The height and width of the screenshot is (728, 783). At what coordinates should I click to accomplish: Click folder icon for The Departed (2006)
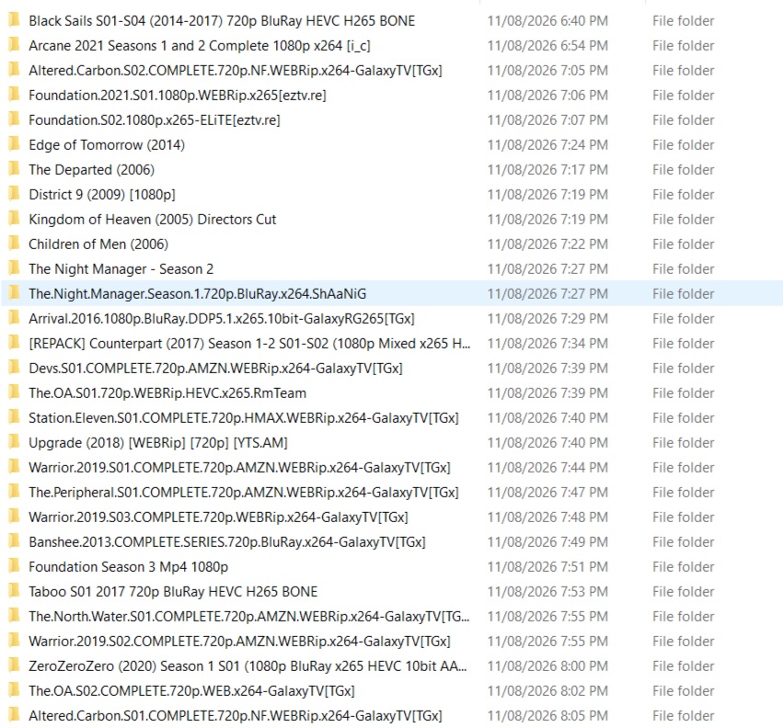pos(14,170)
